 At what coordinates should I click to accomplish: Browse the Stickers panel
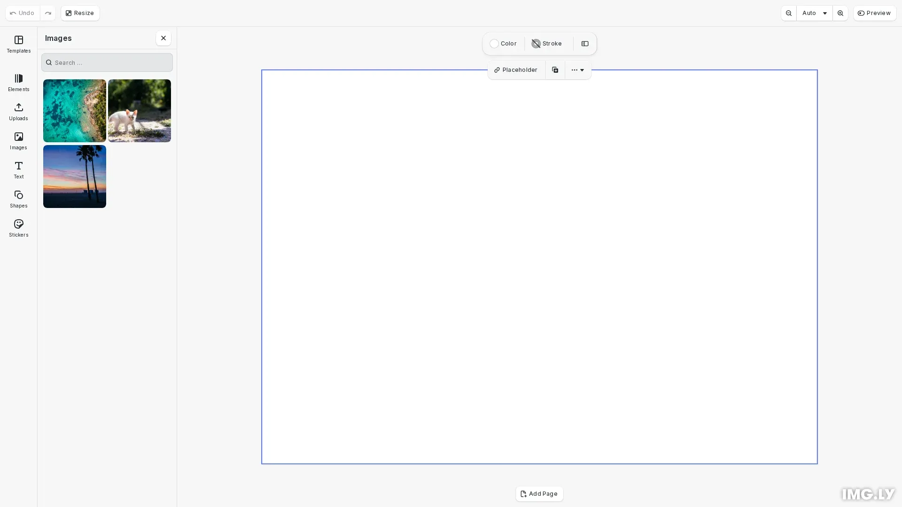pyautogui.click(x=18, y=228)
